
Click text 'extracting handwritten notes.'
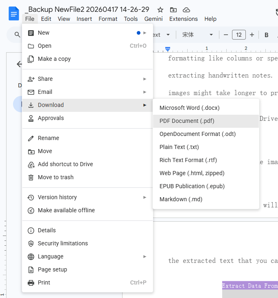point(220,76)
